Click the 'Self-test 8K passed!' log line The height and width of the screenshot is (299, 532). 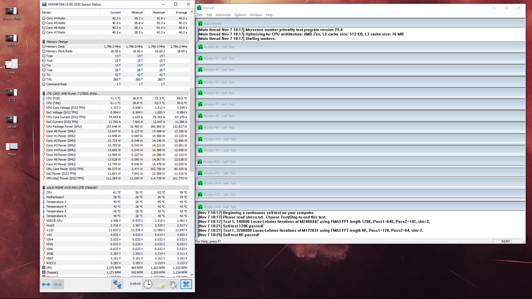(x=228, y=235)
